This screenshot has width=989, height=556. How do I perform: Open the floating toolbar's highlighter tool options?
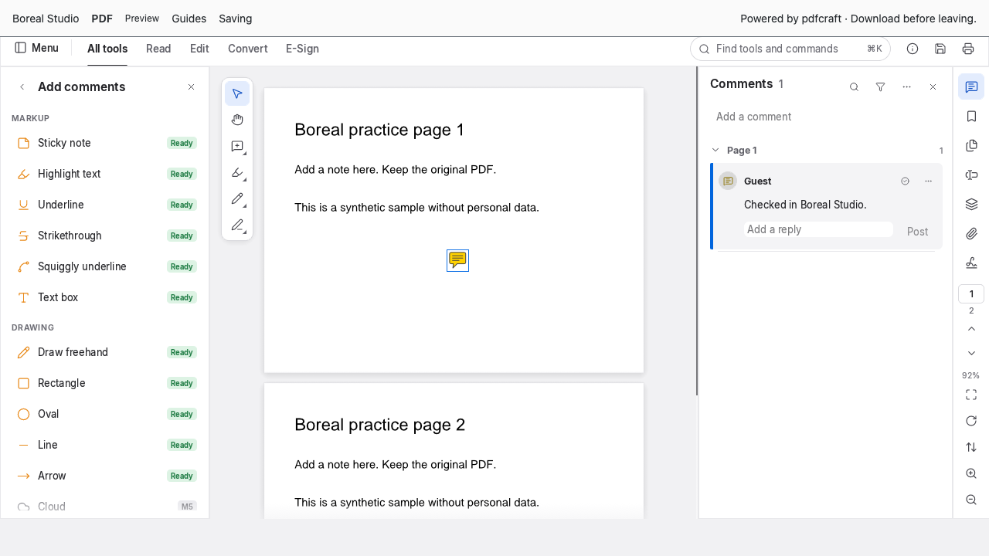(237, 172)
